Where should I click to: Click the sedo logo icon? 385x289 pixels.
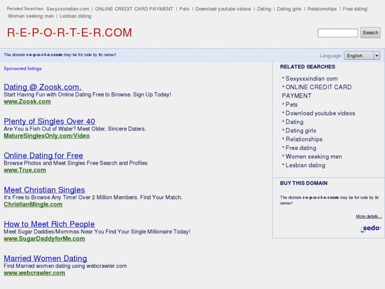(371, 229)
